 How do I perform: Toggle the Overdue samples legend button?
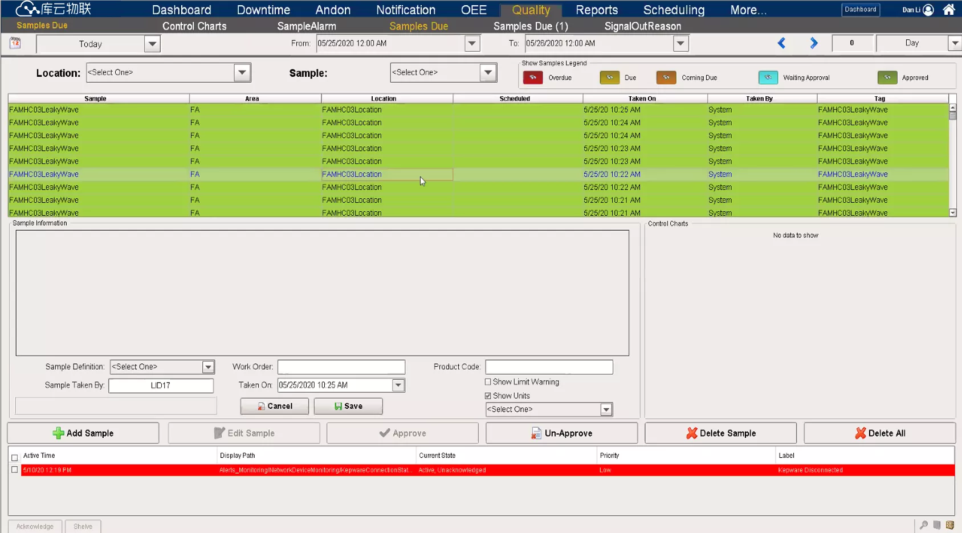point(533,77)
